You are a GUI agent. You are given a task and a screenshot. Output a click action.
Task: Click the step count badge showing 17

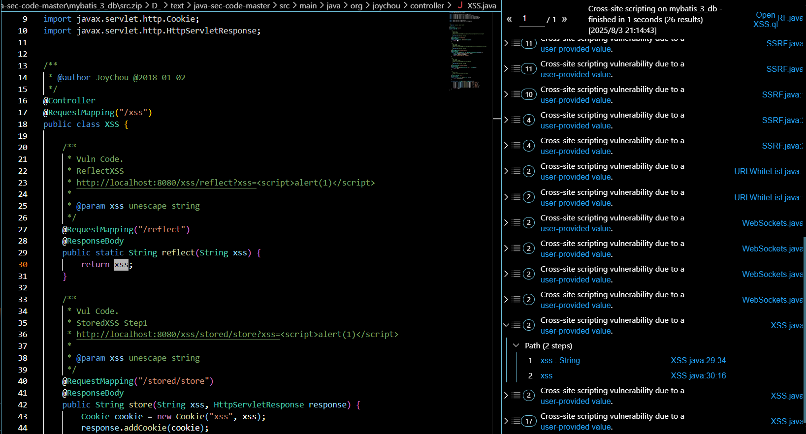529,421
